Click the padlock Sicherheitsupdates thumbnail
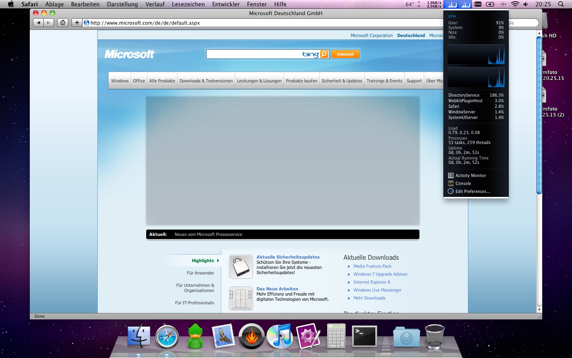Viewport: 572px width, 358px height. [241, 267]
